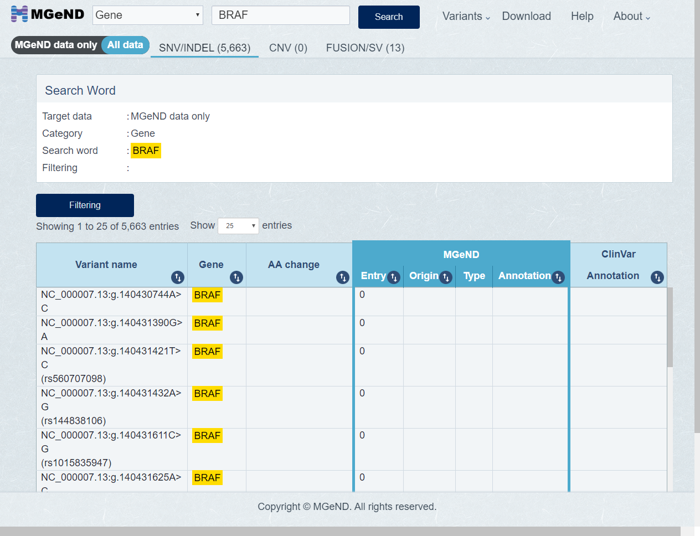Click BRAF gene in 140431390G>A row
The image size is (700, 536).
coord(207,323)
